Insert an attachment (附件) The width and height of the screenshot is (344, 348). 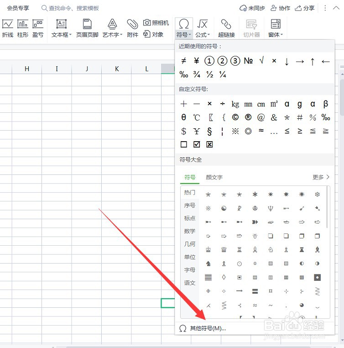coord(133,28)
